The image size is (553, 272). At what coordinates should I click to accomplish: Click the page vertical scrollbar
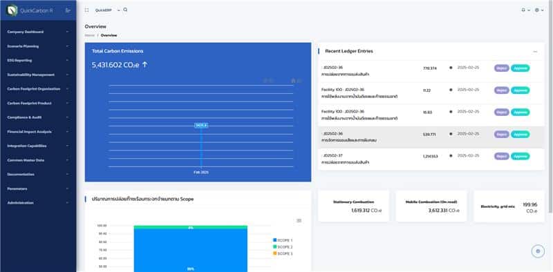[550, 106]
